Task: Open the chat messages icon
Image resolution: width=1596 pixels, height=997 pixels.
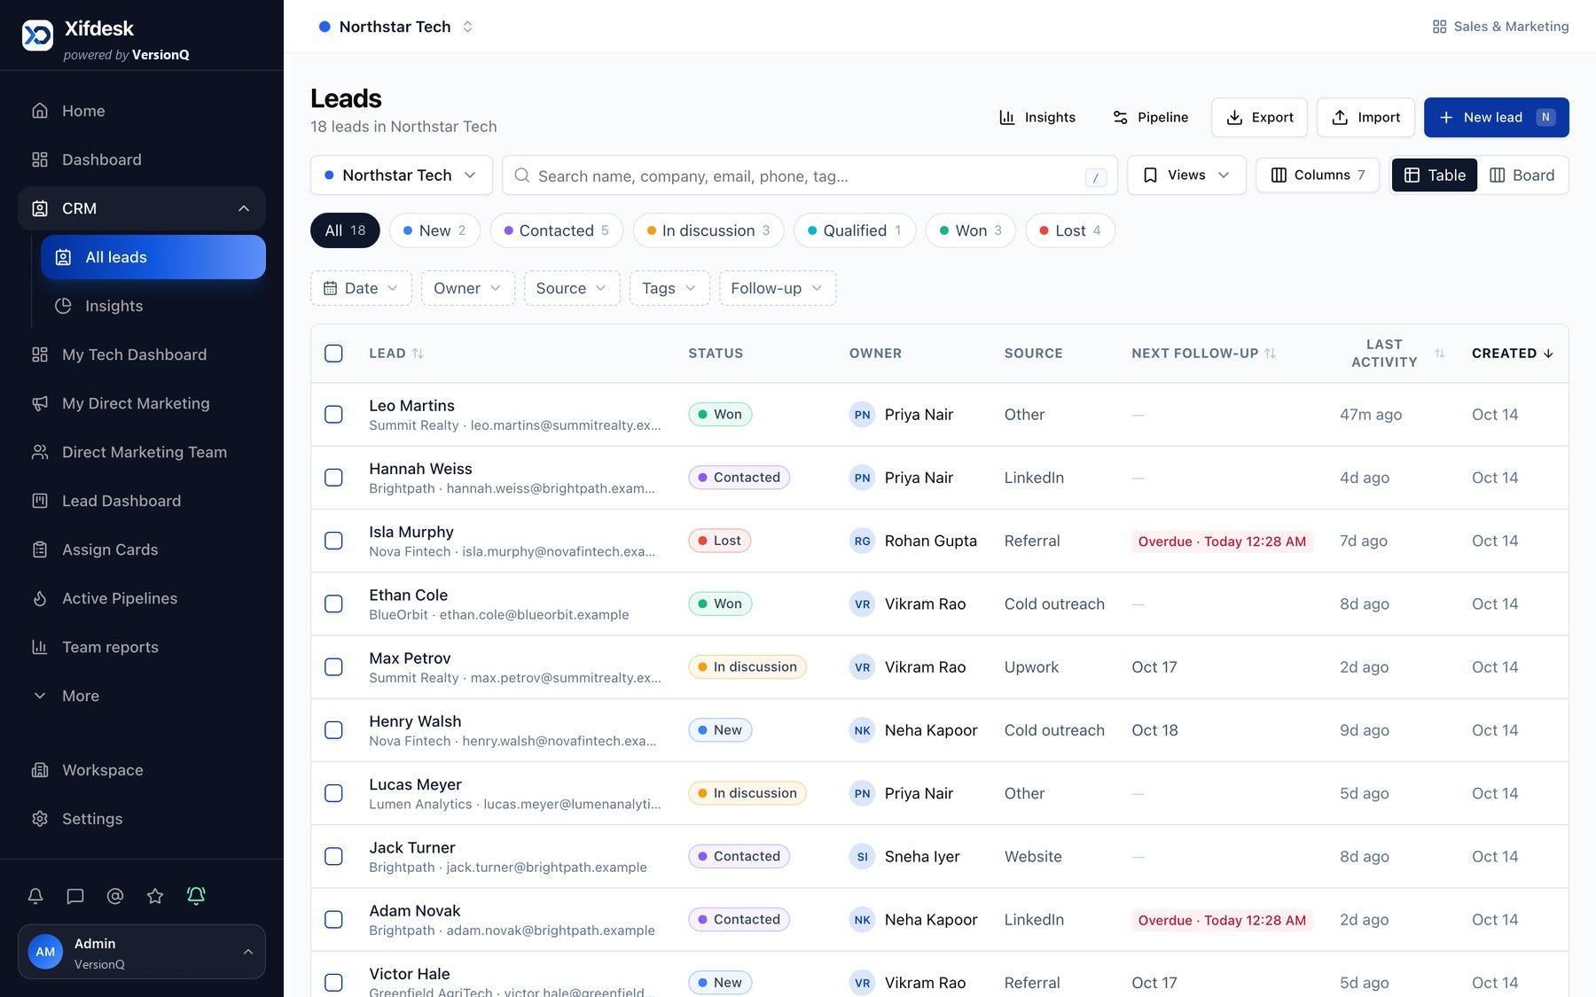Action: coord(75,896)
